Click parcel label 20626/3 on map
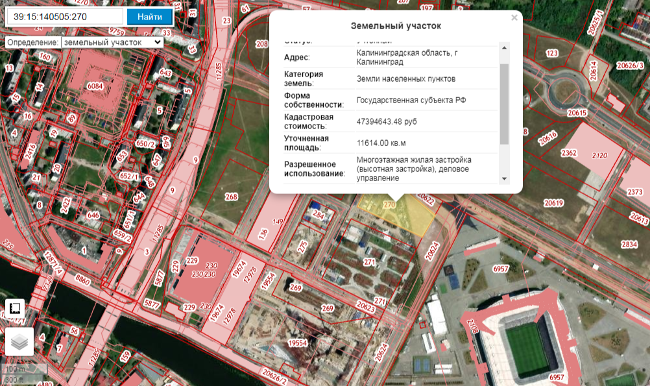 630,66
